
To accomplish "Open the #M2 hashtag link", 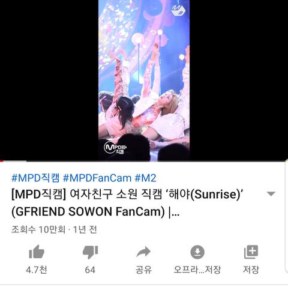I will click(145, 178).
